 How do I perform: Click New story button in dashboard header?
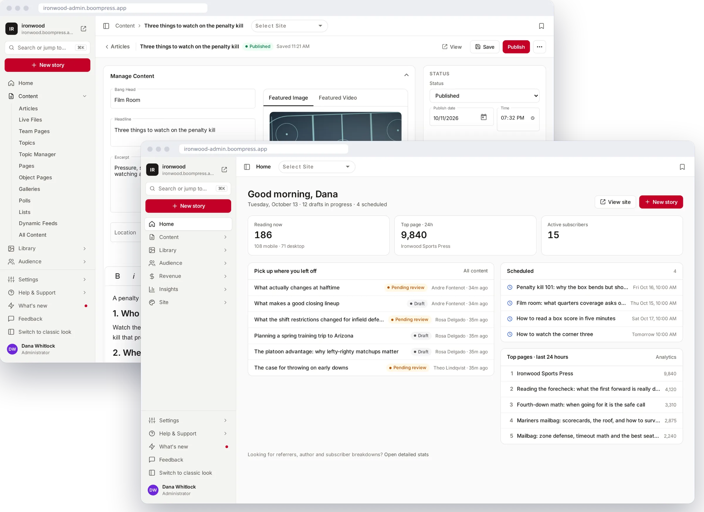661,202
